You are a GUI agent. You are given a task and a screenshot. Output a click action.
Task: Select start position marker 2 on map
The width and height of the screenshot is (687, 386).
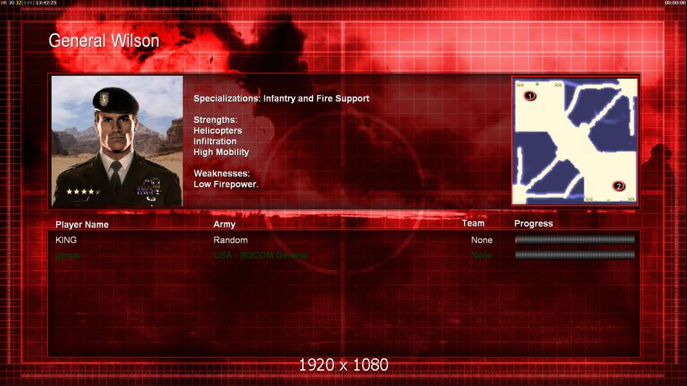tap(618, 186)
